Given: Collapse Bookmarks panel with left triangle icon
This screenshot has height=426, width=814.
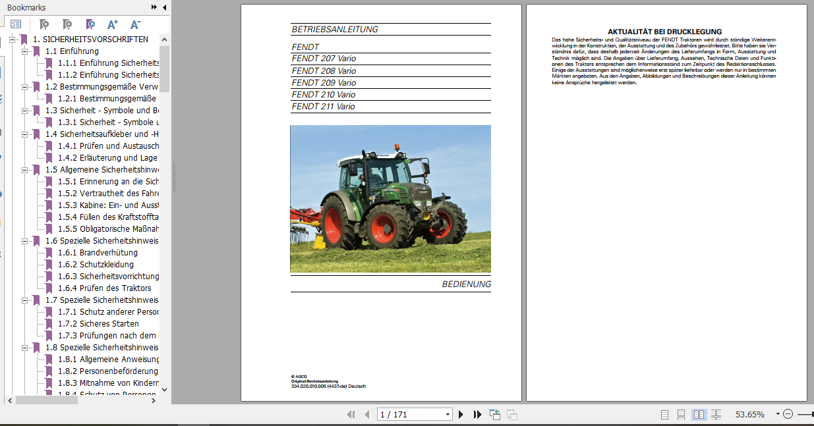Looking at the screenshot, I should 165,7.
